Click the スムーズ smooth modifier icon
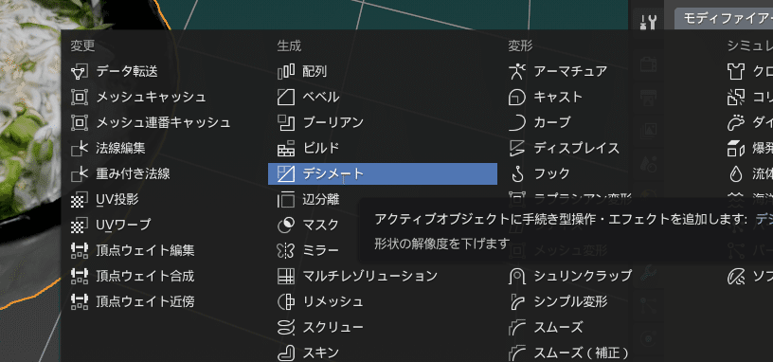 [516, 327]
